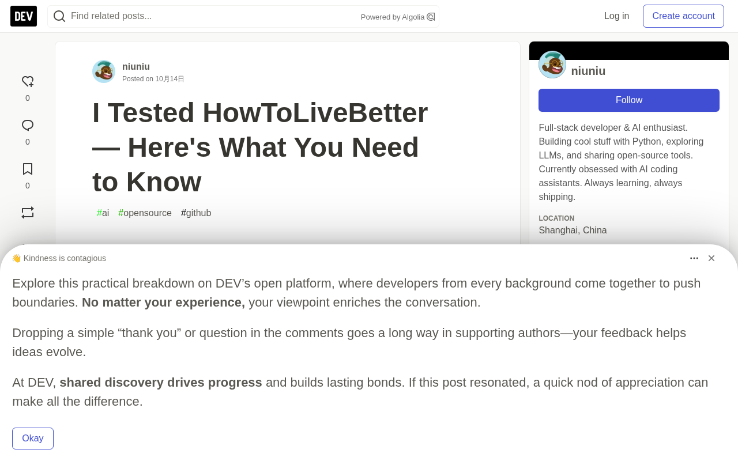Click the LOCATION label in the sidebar

(x=556, y=218)
